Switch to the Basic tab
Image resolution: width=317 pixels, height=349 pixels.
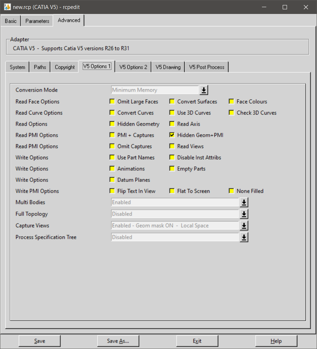11,21
